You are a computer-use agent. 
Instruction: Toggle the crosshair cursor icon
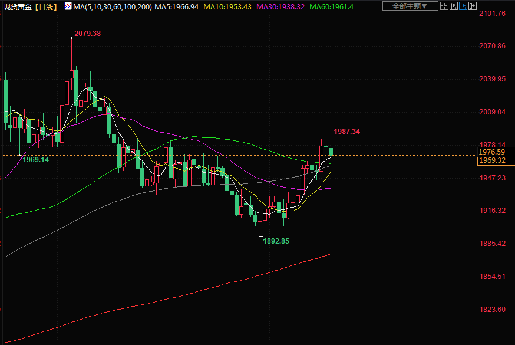[444, 6]
